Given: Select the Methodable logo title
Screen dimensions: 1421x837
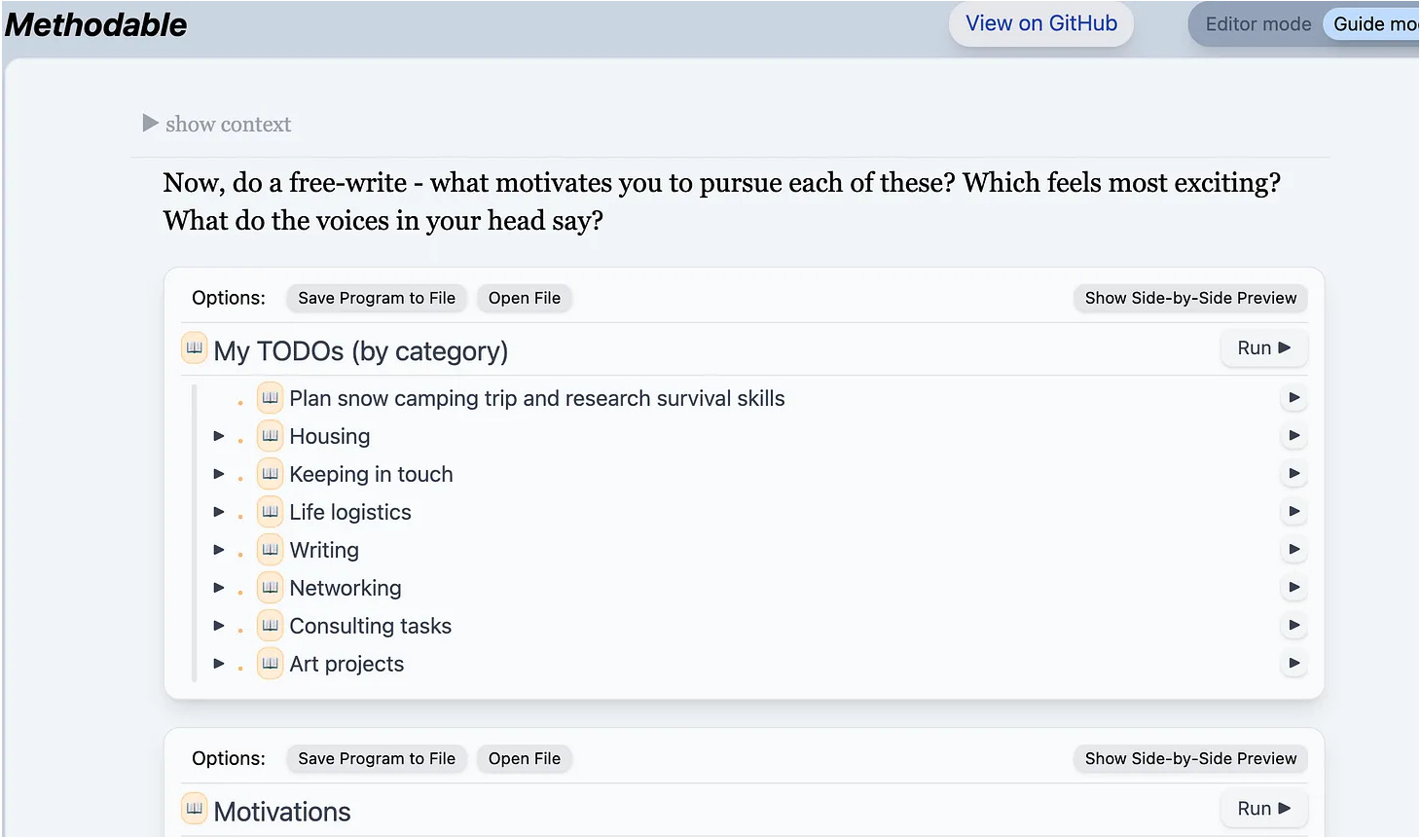Looking at the screenshot, I should [x=96, y=24].
